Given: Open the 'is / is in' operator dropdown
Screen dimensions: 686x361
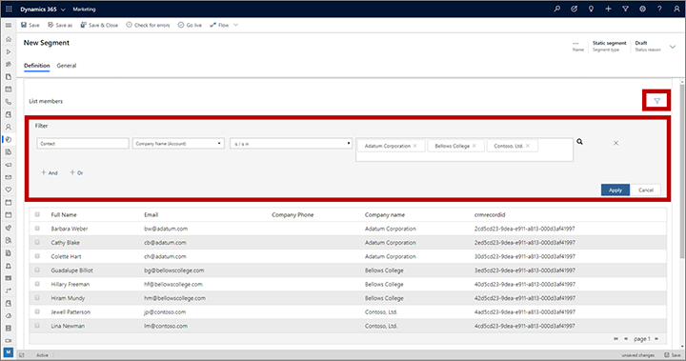Looking at the screenshot, I should coord(291,144).
